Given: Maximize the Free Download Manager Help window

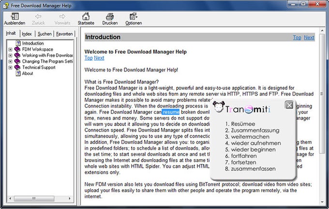Looking at the screenshot, I should point(303,4).
